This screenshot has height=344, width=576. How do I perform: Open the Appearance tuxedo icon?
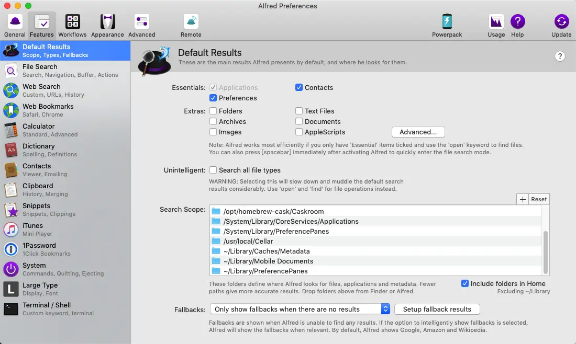[x=108, y=22]
